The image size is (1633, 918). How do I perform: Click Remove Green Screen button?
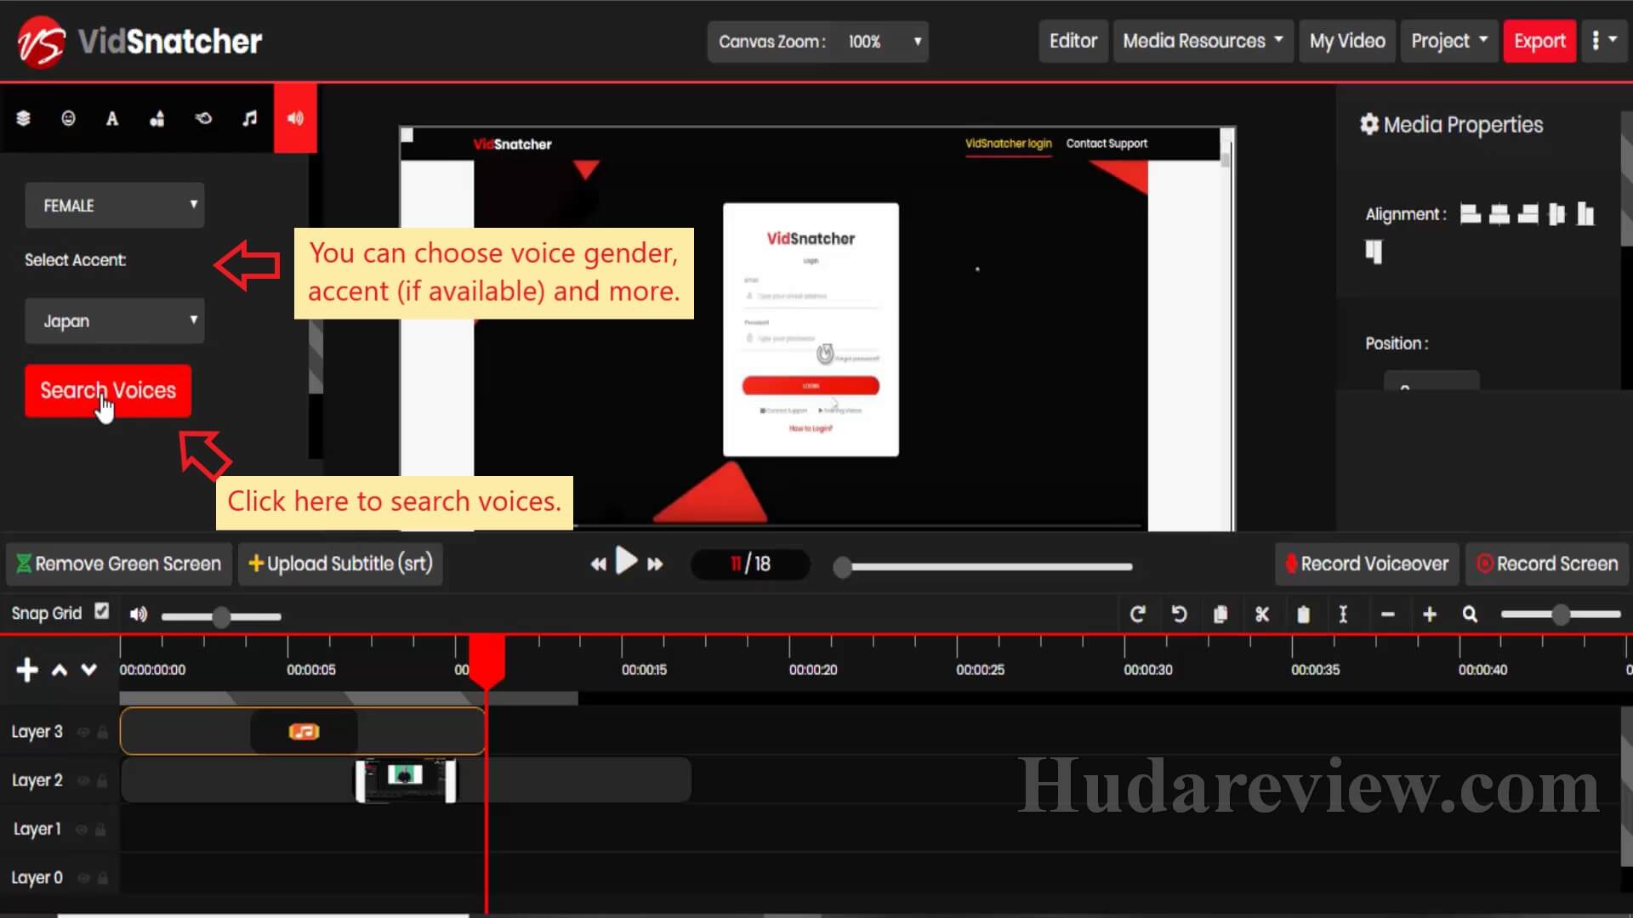(119, 564)
